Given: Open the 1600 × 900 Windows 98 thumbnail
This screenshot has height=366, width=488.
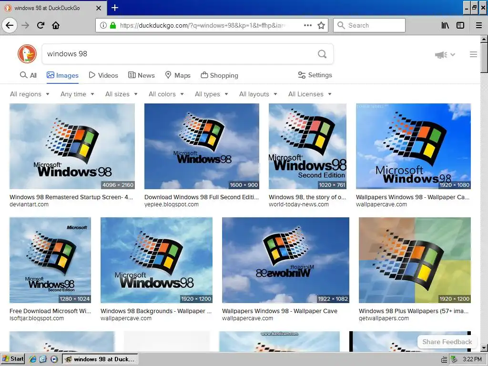Looking at the screenshot, I should (x=202, y=146).
